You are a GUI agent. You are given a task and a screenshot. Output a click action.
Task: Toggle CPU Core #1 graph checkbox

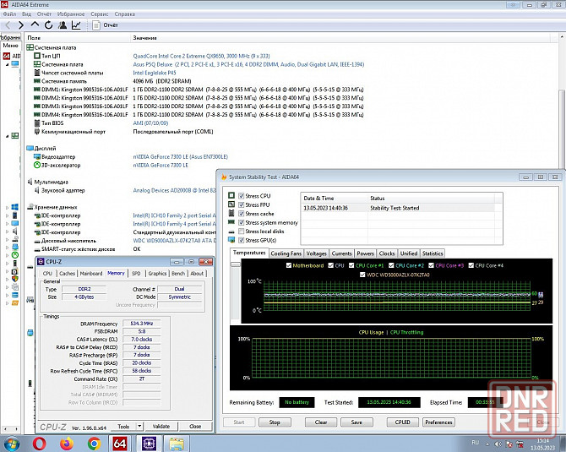(x=351, y=265)
